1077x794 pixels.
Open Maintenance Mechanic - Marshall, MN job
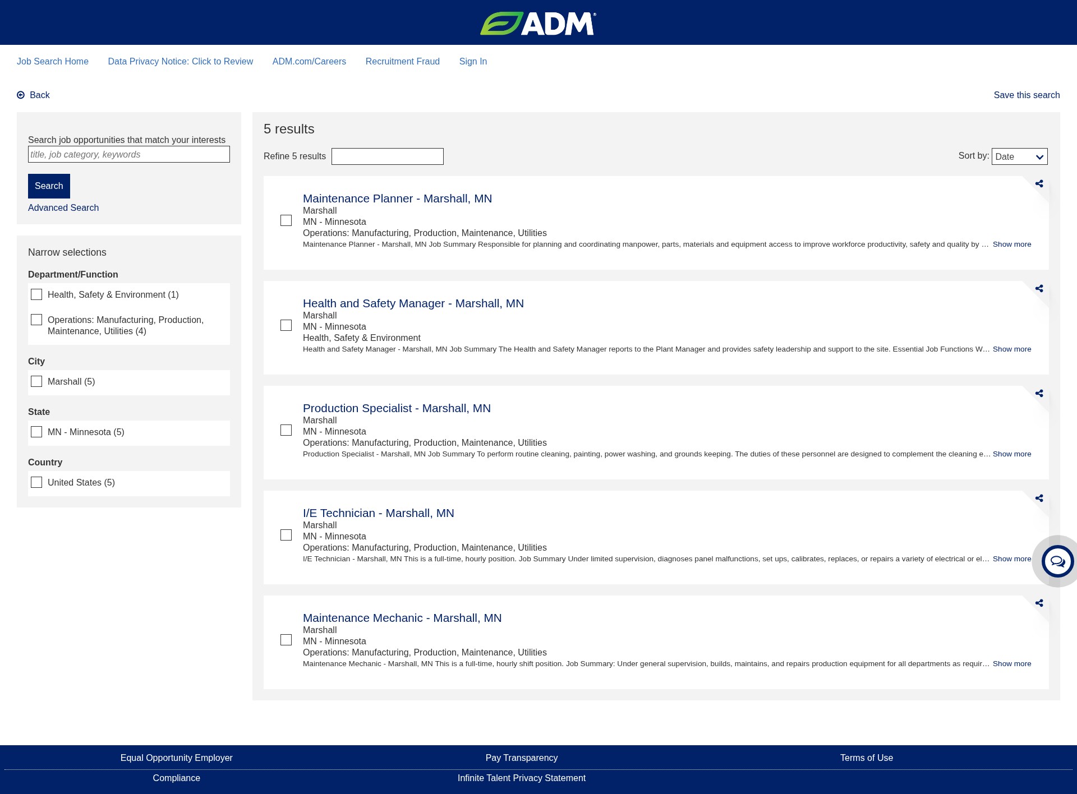pyautogui.click(x=402, y=618)
